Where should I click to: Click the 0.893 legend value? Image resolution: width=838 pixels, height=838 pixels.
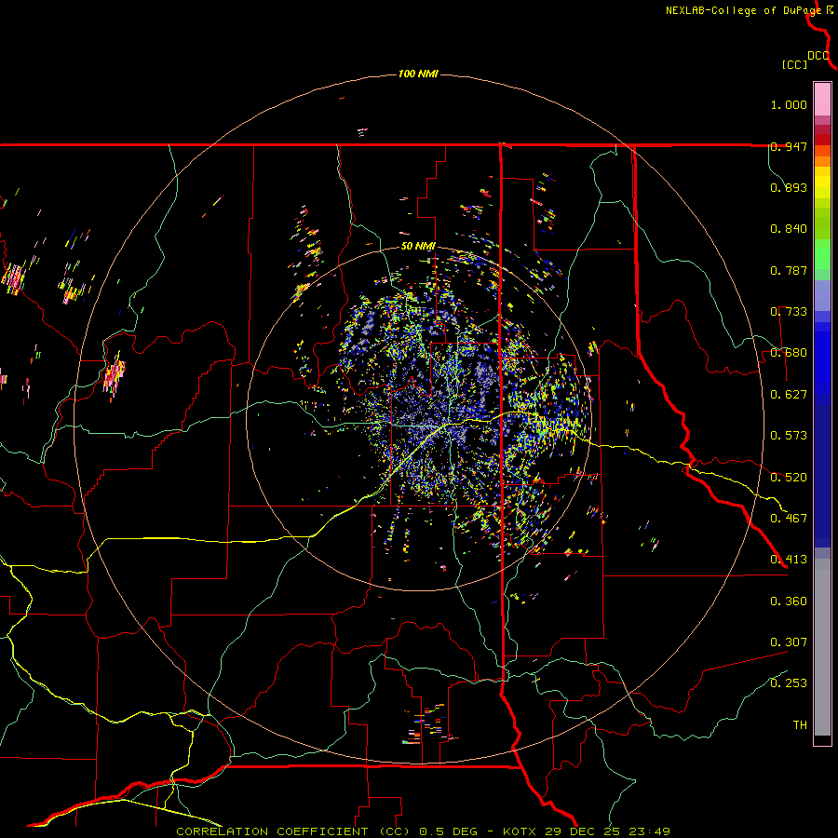click(x=789, y=187)
